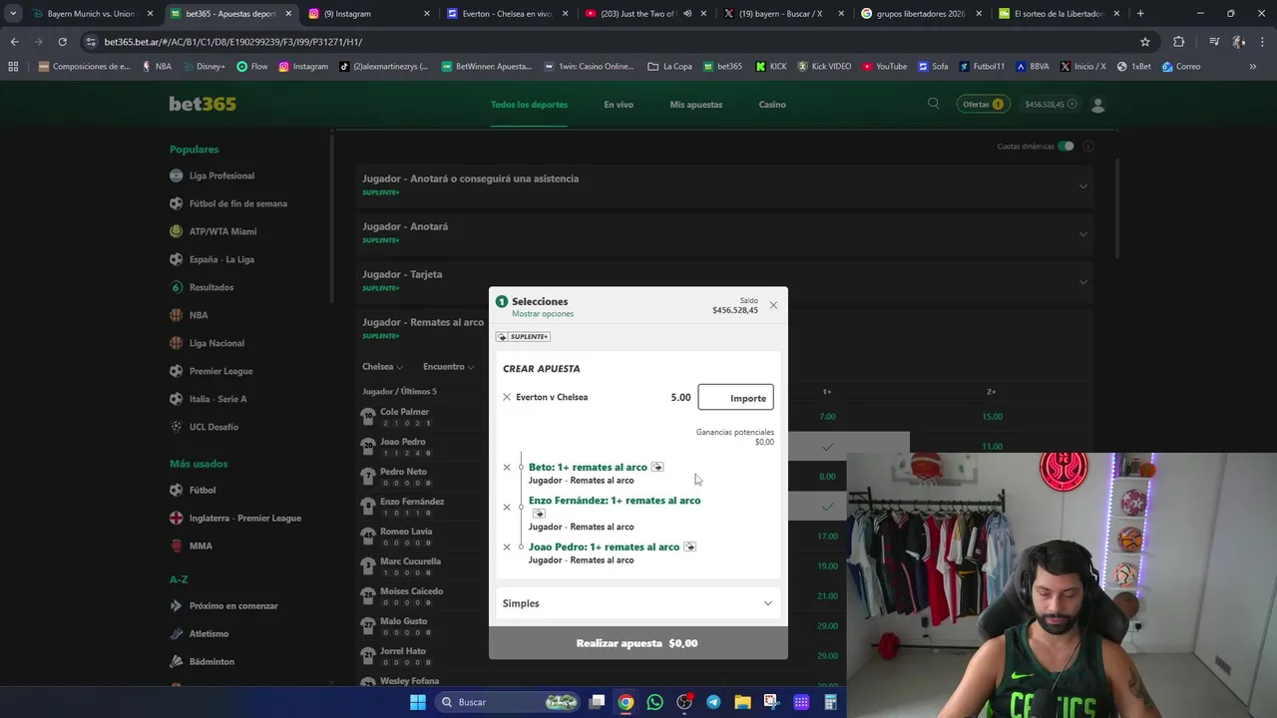Open OBS Studio from the taskbar
Image resolution: width=1277 pixels, height=718 pixels.
684,702
